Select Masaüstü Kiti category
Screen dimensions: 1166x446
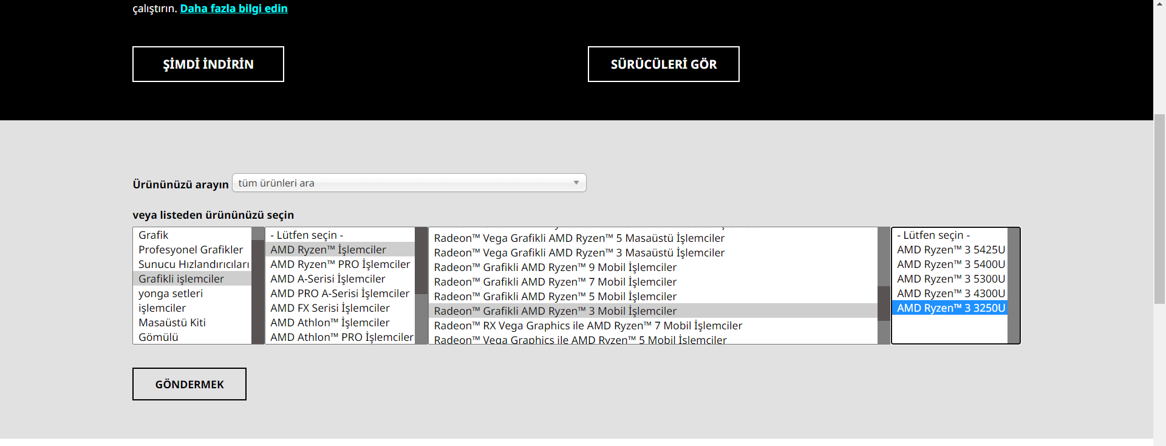(192, 323)
